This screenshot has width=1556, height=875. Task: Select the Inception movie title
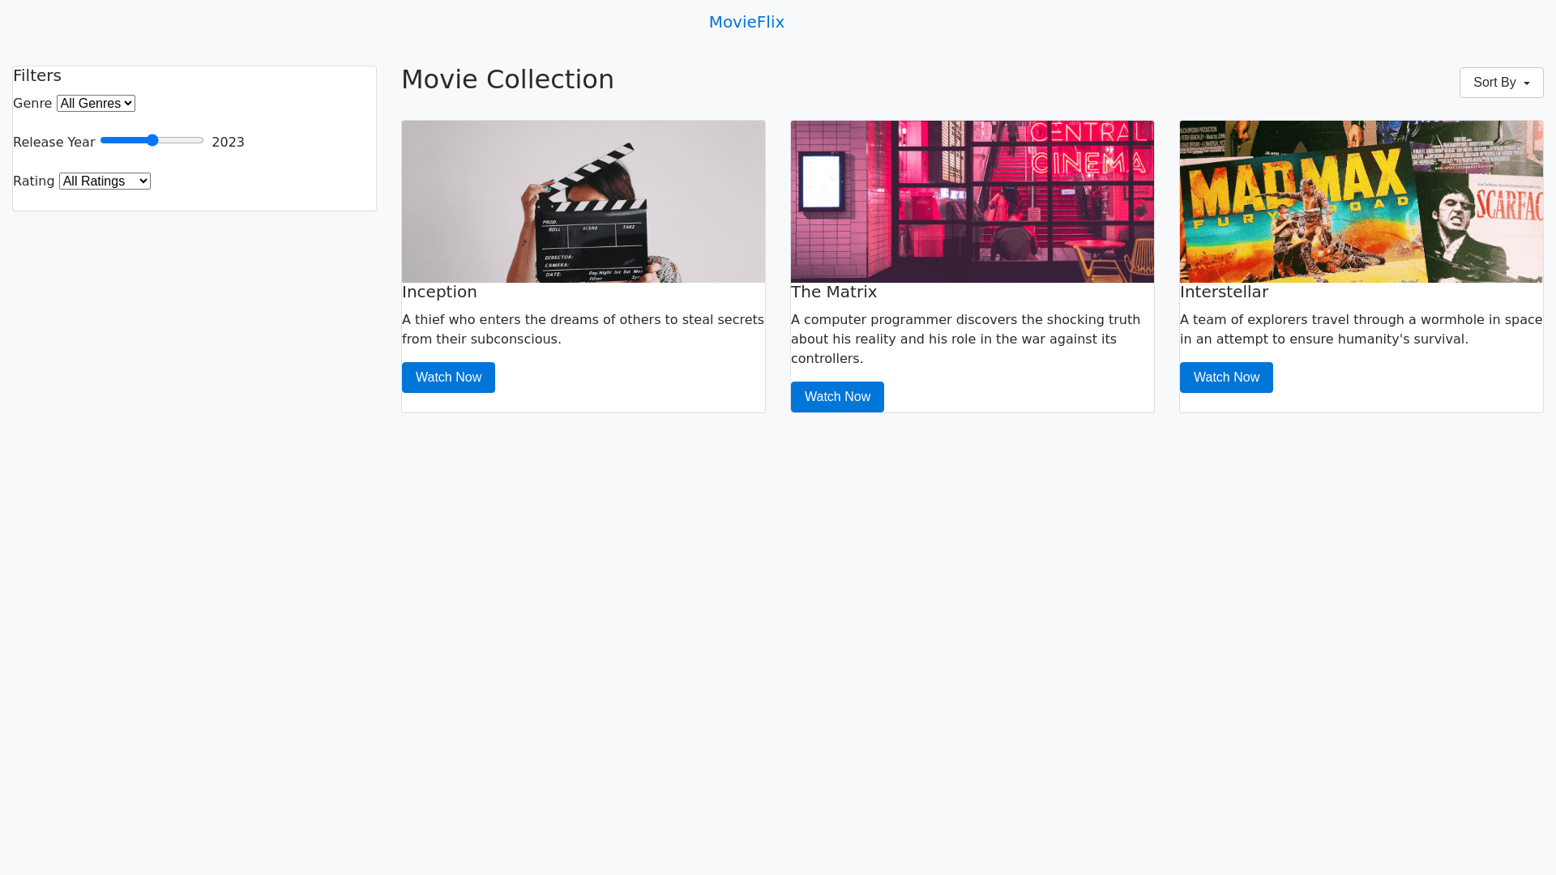(x=439, y=292)
